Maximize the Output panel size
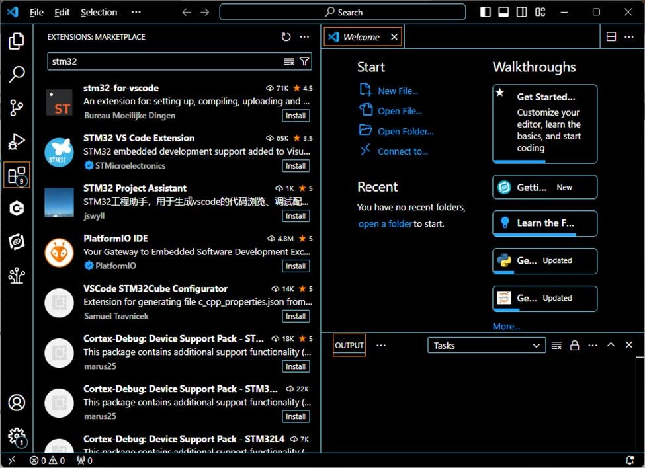The width and height of the screenshot is (645, 468). pyautogui.click(x=611, y=345)
